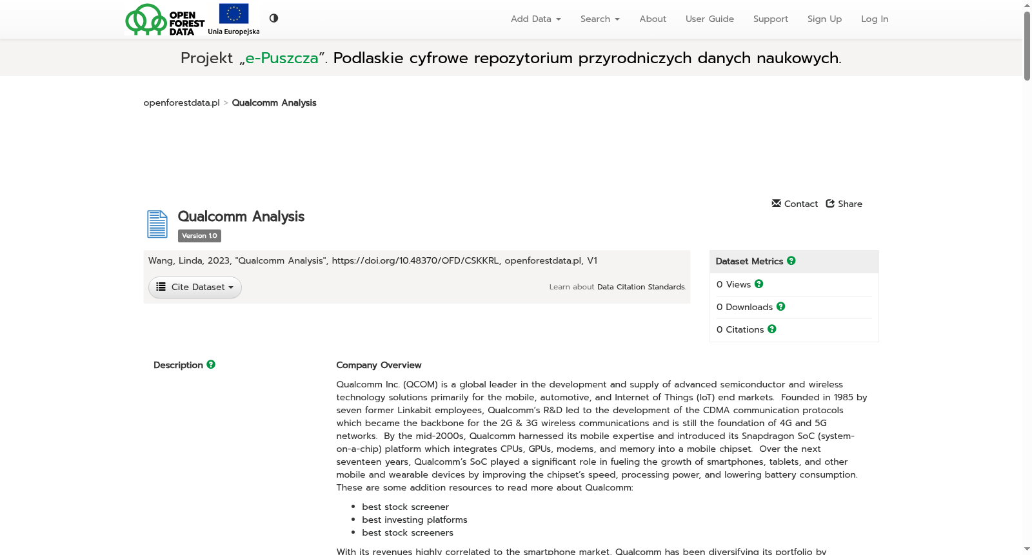
Task: Click the '0 Views' metric text
Action: coord(733,284)
